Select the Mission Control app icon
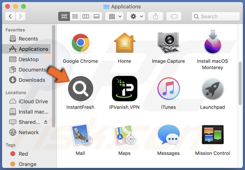The image size is (245, 170). [x=212, y=135]
